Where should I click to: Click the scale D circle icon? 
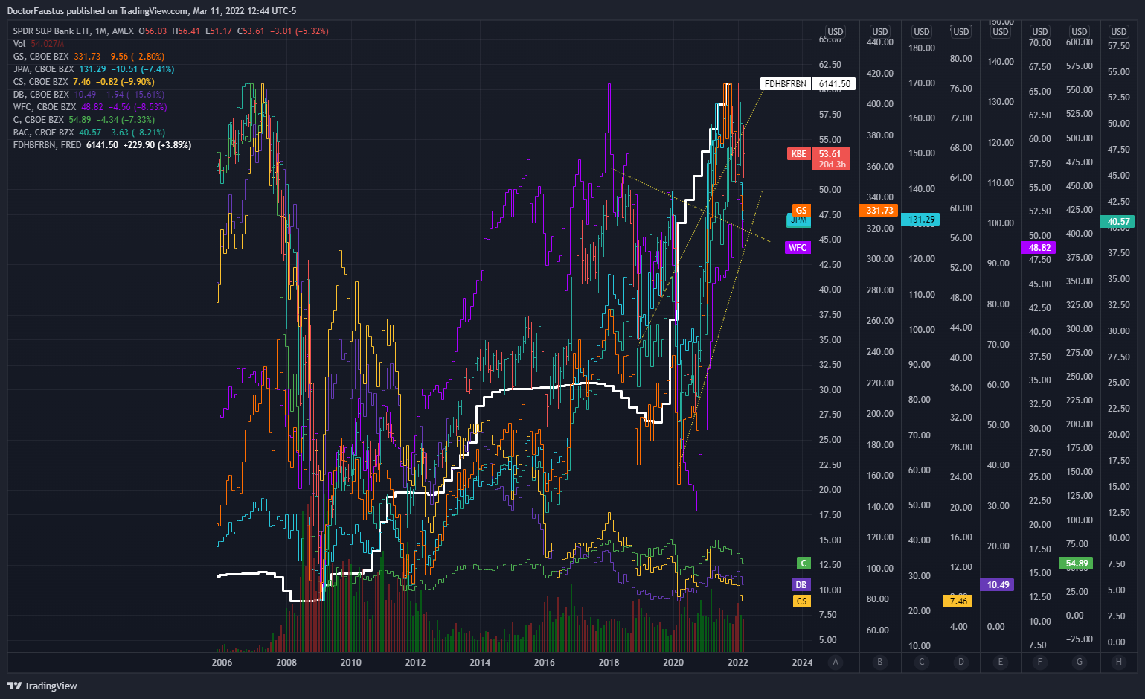pos(961,662)
